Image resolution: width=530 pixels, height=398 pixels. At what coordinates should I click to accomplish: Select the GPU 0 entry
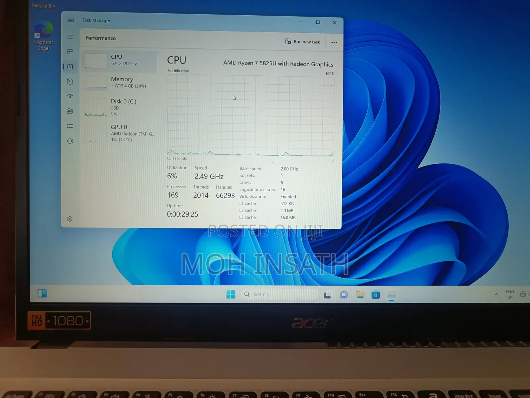point(119,133)
